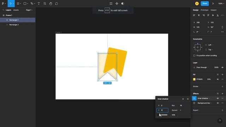Enable Fix position when scrolling checkbox
This screenshot has height=127, width=226.
[x=194, y=56]
